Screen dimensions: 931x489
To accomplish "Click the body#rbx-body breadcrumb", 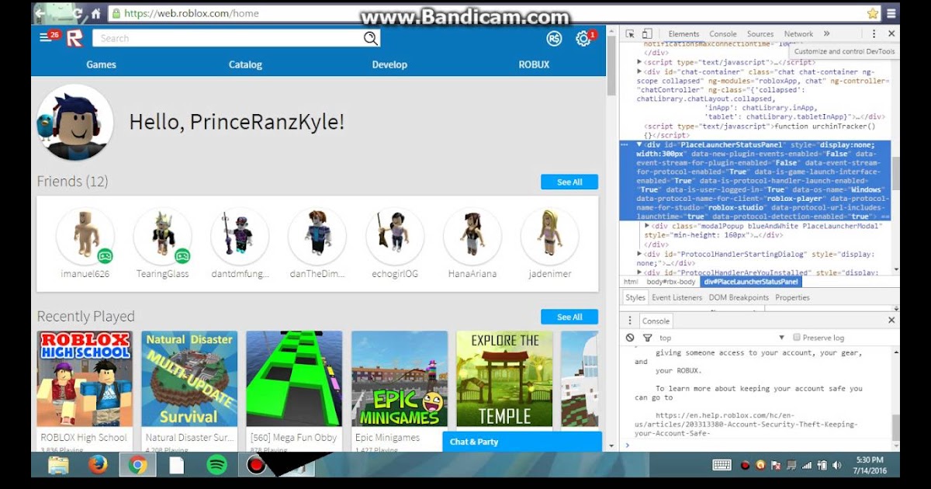I will coord(671,282).
